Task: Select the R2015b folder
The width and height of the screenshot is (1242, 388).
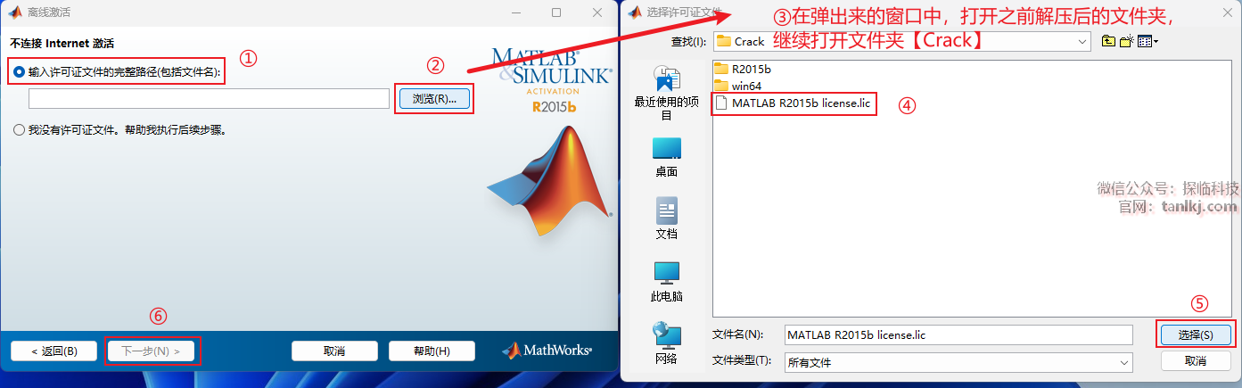Action: tap(743, 69)
